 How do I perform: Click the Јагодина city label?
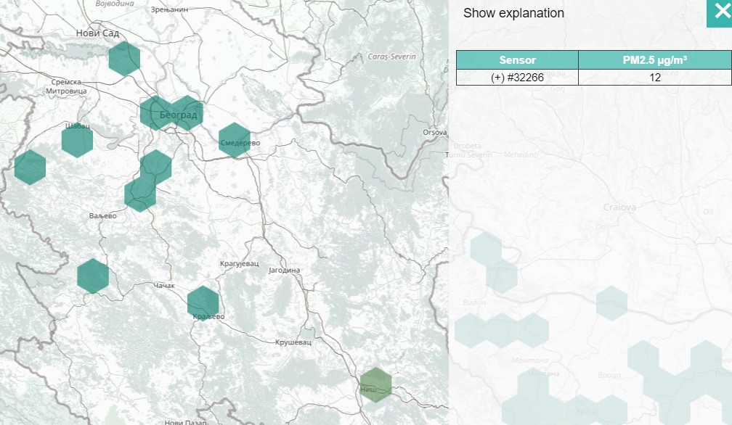[x=285, y=271]
